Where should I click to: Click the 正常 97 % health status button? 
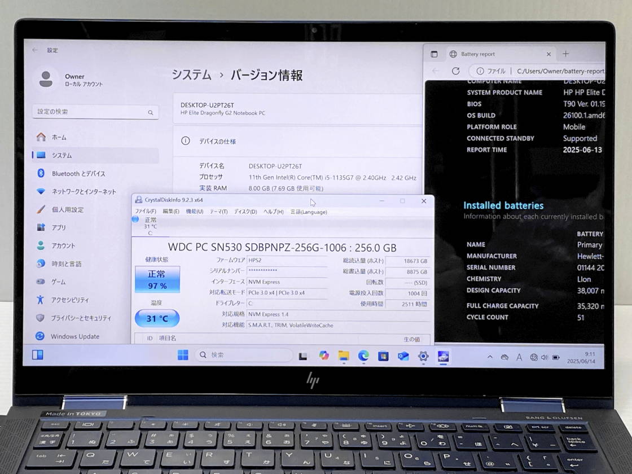pos(157,279)
